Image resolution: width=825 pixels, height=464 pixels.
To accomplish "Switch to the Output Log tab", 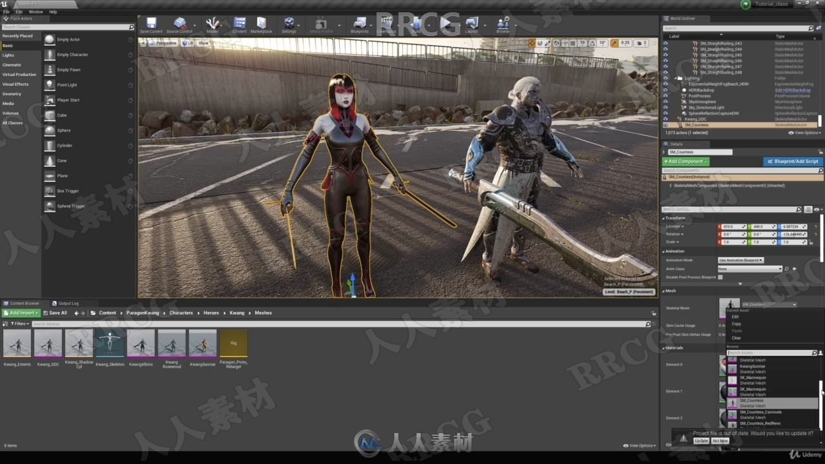I will tap(66, 303).
